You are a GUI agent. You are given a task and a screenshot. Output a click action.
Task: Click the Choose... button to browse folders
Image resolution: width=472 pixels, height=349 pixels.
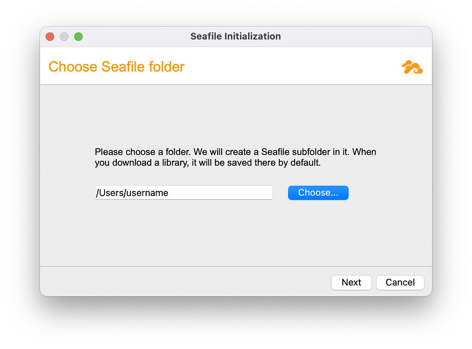tap(318, 192)
